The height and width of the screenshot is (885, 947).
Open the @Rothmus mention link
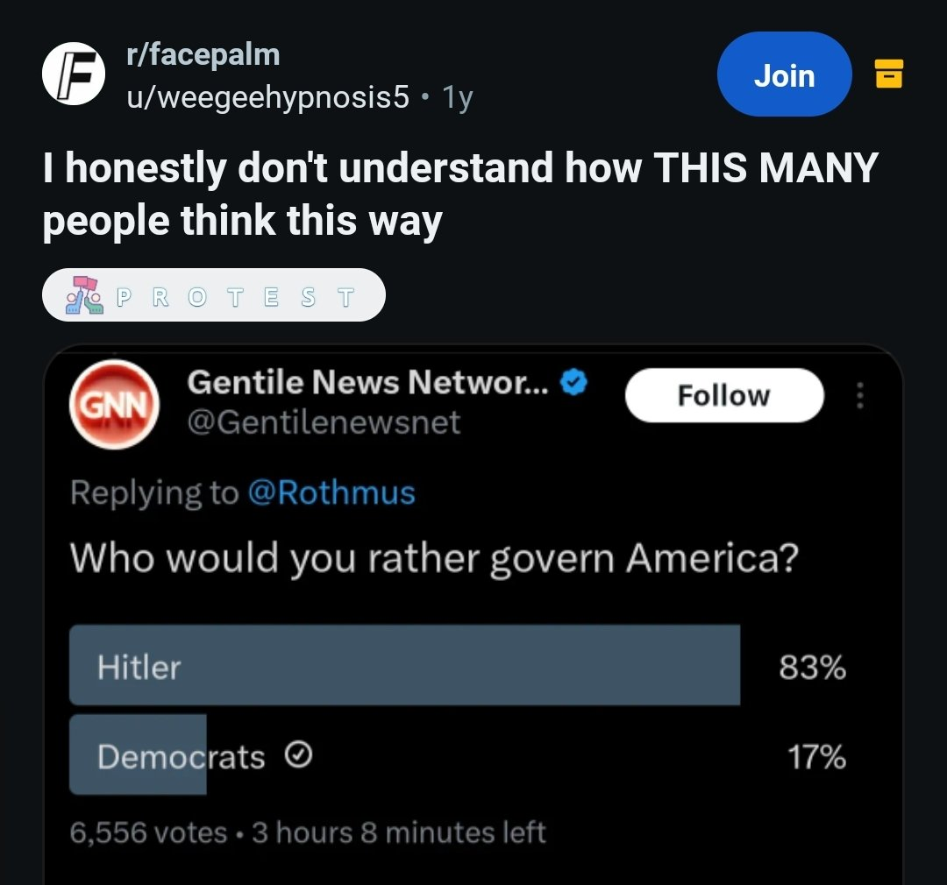pos(331,492)
